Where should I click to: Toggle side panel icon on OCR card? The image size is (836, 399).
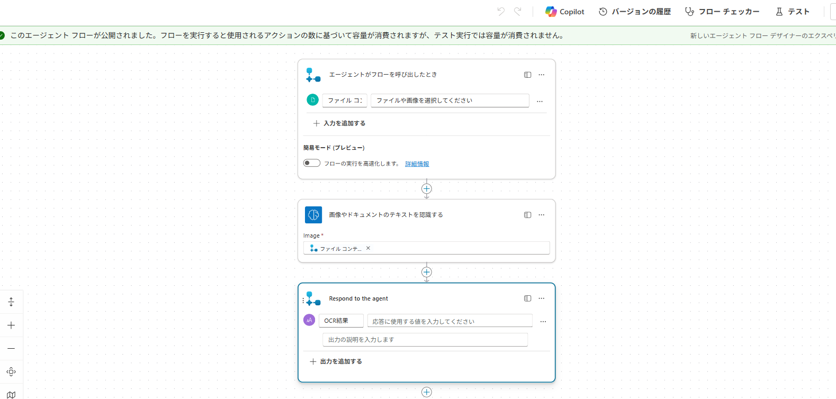pyautogui.click(x=527, y=215)
